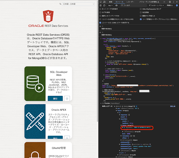Click the Oracle APEX ruler and pencil icon

click(x=35, y=121)
